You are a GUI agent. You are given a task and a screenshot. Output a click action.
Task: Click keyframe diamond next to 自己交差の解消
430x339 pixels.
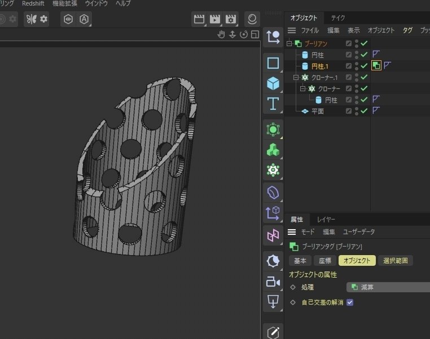[x=293, y=302]
